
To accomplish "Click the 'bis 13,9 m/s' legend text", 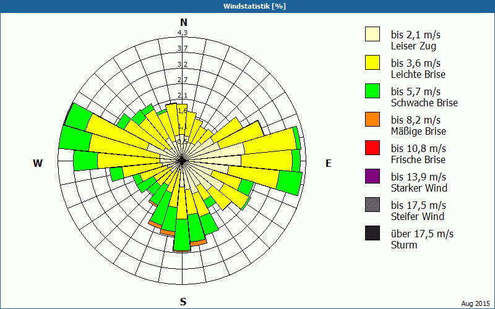I will coord(418,177).
